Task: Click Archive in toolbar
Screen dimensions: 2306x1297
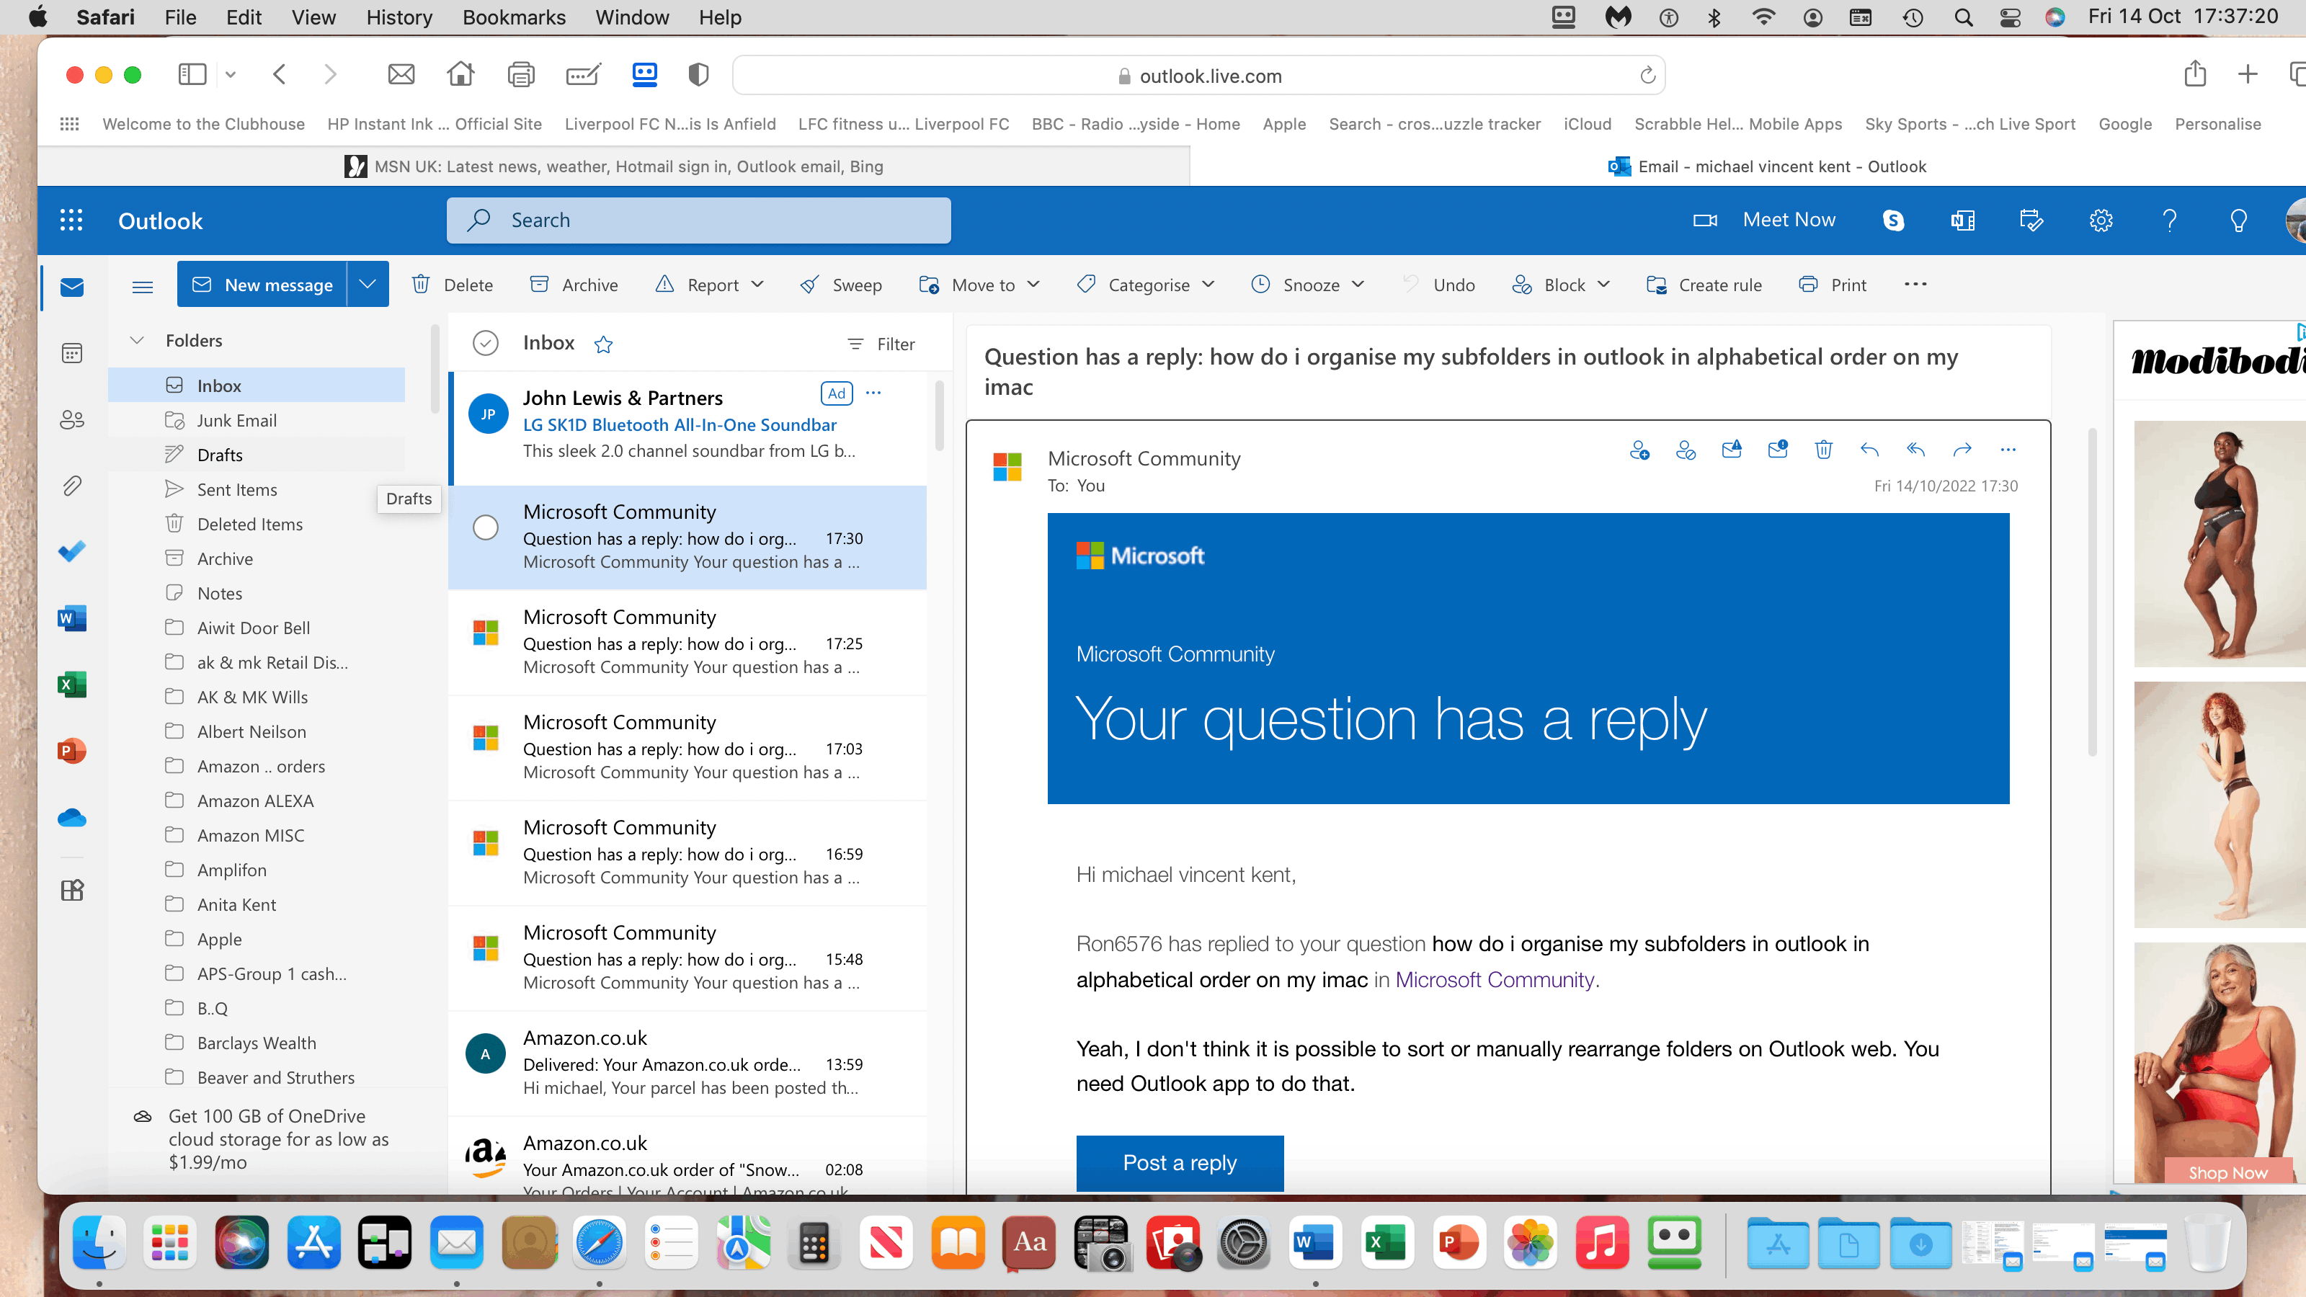Action: (574, 285)
